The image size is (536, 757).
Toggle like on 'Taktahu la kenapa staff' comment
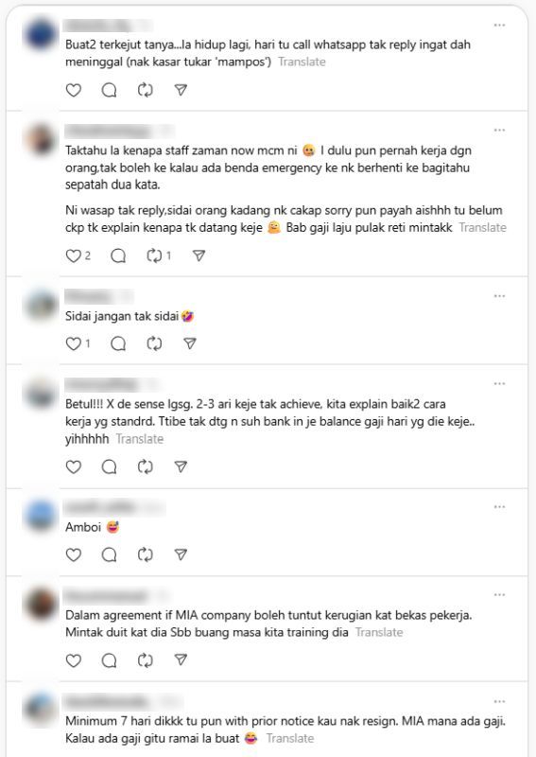click(x=74, y=255)
